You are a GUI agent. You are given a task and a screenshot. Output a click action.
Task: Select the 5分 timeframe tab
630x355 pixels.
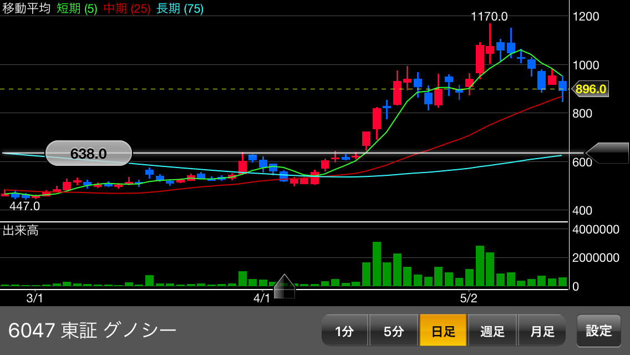point(393,331)
